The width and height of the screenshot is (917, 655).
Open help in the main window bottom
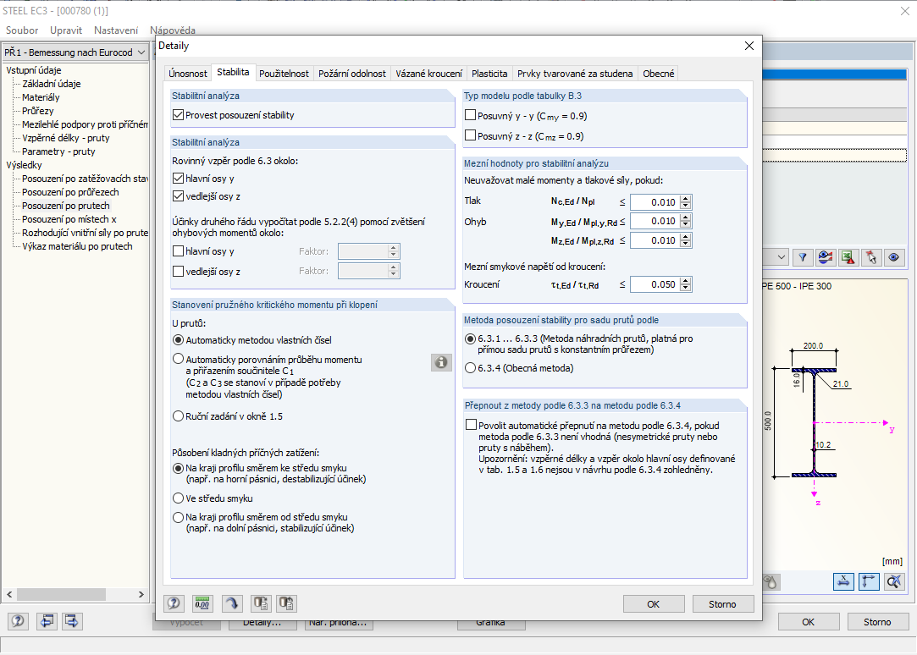[18, 620]
